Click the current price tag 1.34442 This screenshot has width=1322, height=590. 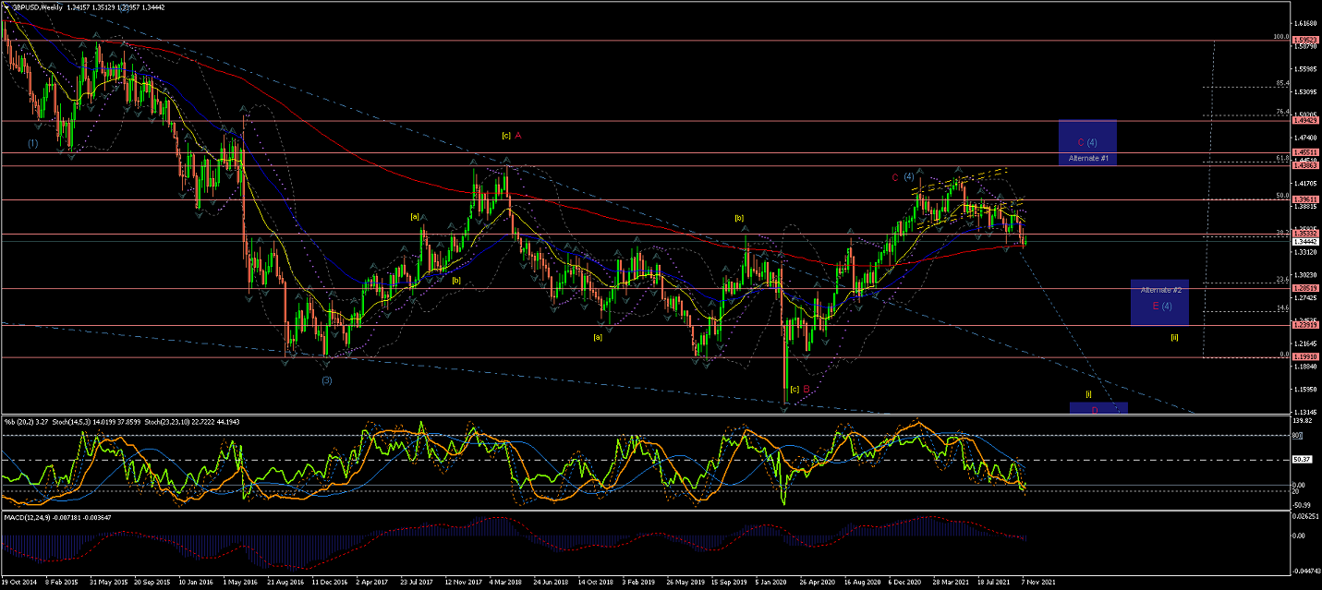[1305, 241]
